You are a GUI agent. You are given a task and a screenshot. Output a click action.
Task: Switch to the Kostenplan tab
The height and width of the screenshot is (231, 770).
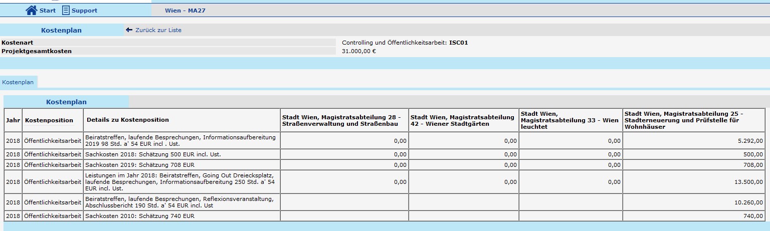[x=18, y=82]
